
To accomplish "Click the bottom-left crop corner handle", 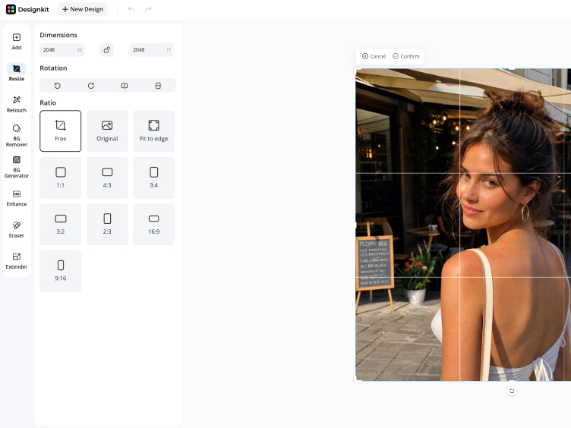I will (x=357, y=379).
